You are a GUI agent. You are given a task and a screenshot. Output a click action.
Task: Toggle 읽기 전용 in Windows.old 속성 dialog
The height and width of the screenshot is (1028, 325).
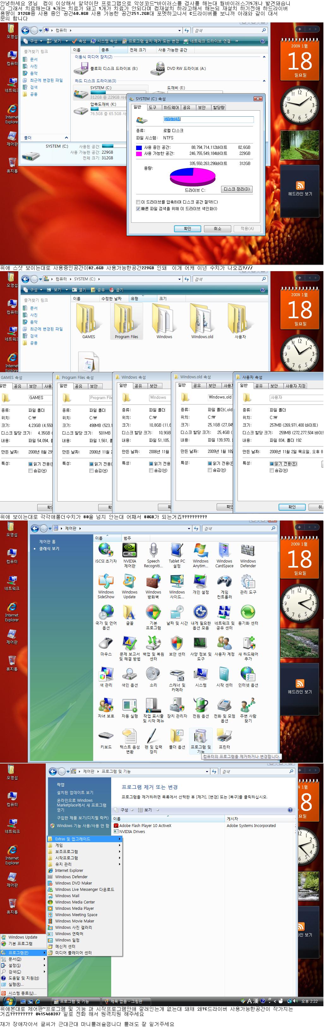[210, 464]
